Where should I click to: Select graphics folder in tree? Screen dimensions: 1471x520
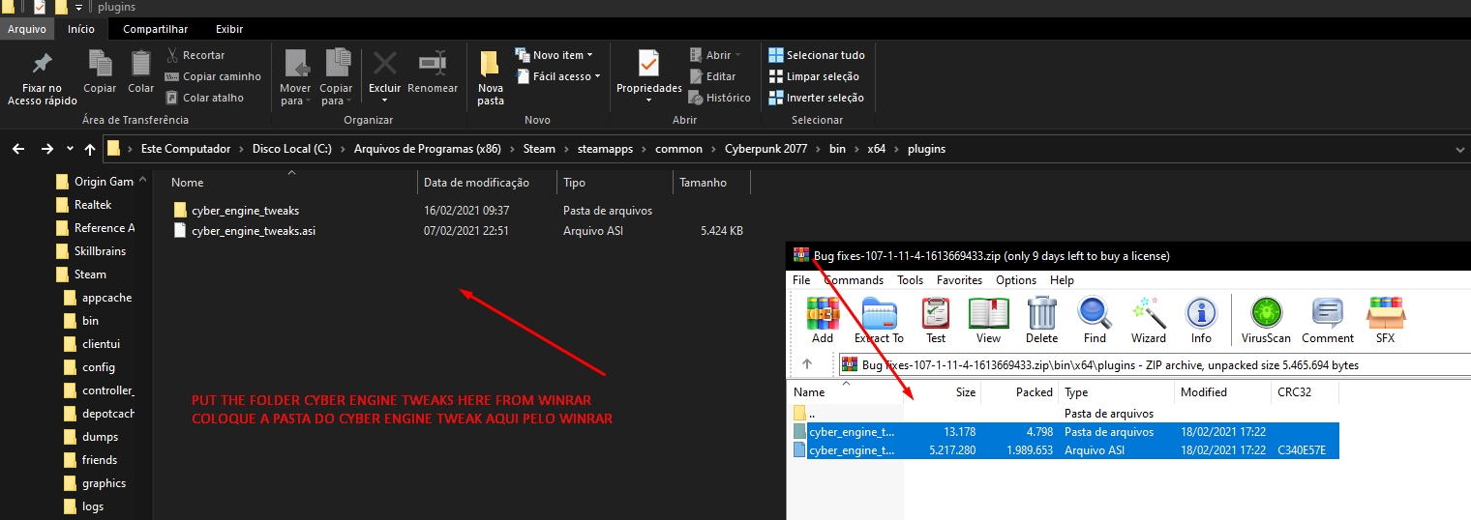(x=104, y=483)
